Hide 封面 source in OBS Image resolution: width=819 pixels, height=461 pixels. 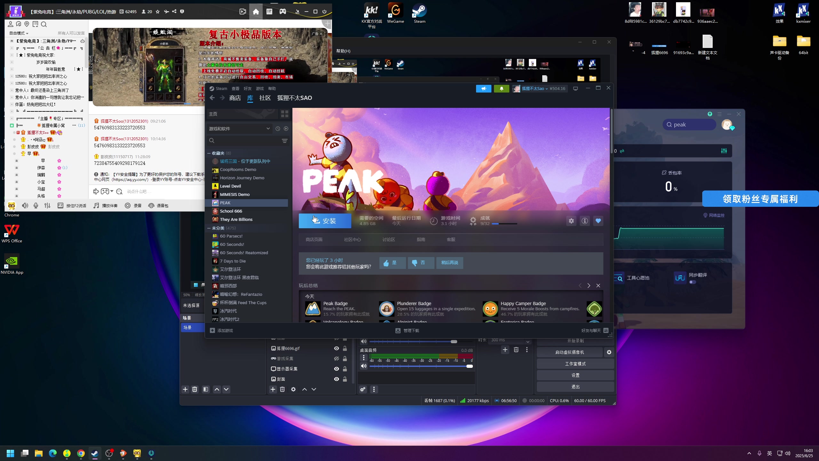(x=337, y=379)
